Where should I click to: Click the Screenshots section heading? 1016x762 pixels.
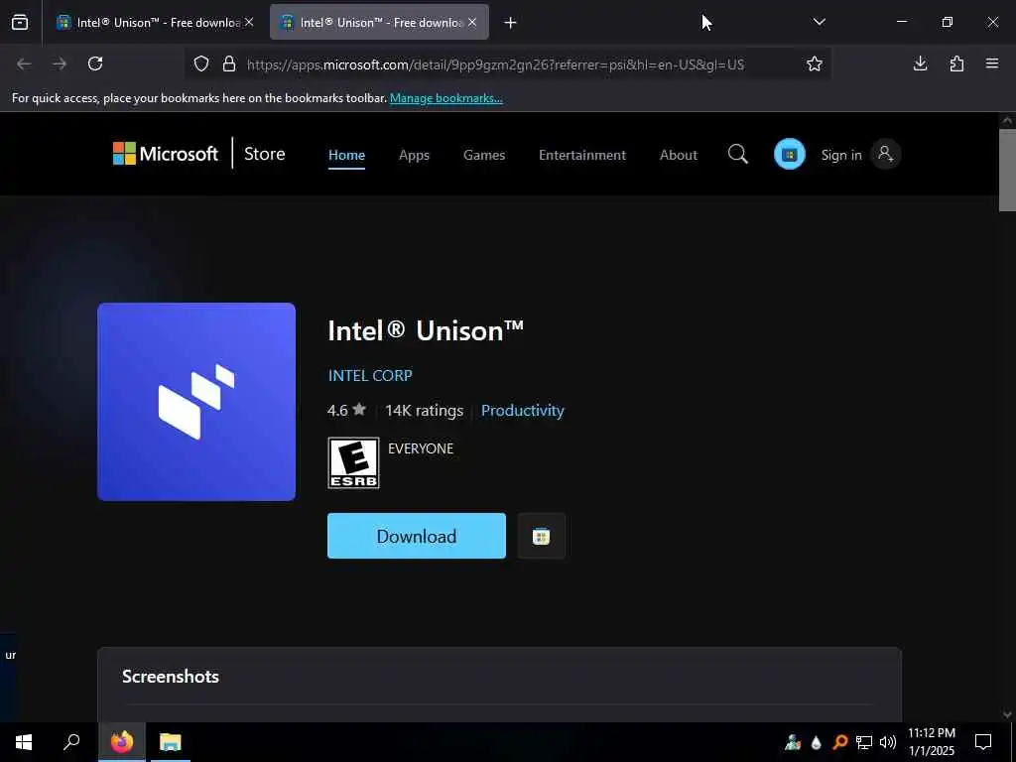[171, 676]
